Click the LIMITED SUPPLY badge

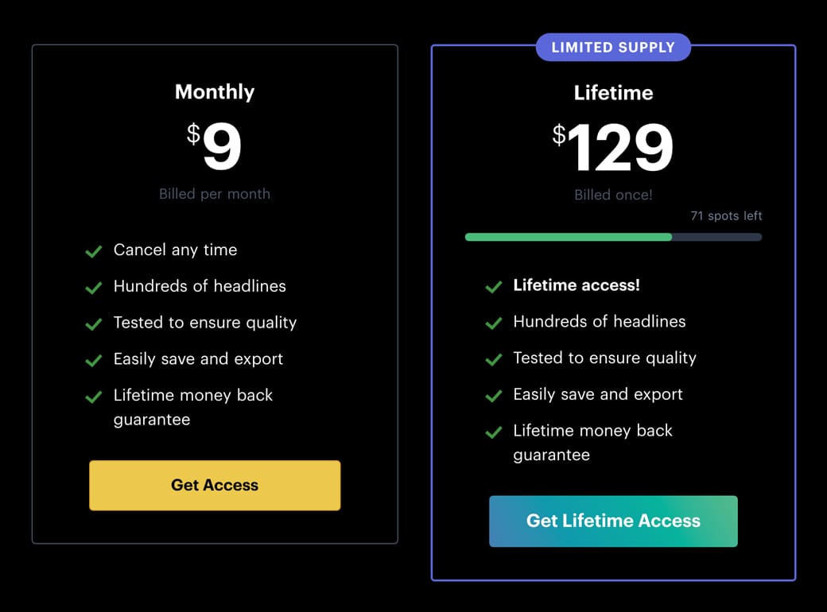pos(613,47)
